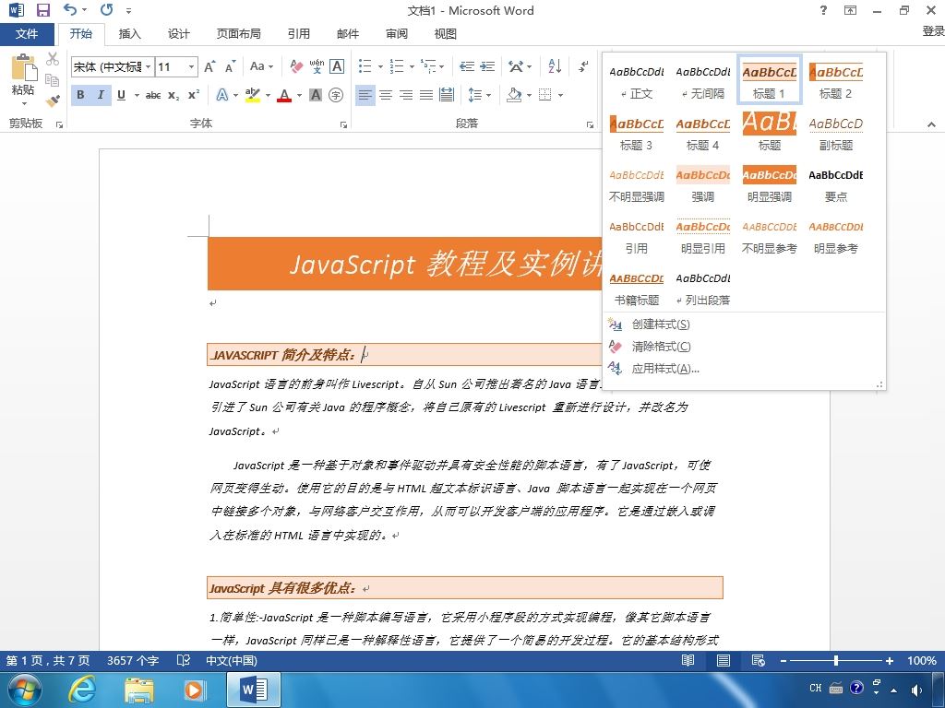Toggle Italic formatting
Screen dimensions: 945x708
101,95
